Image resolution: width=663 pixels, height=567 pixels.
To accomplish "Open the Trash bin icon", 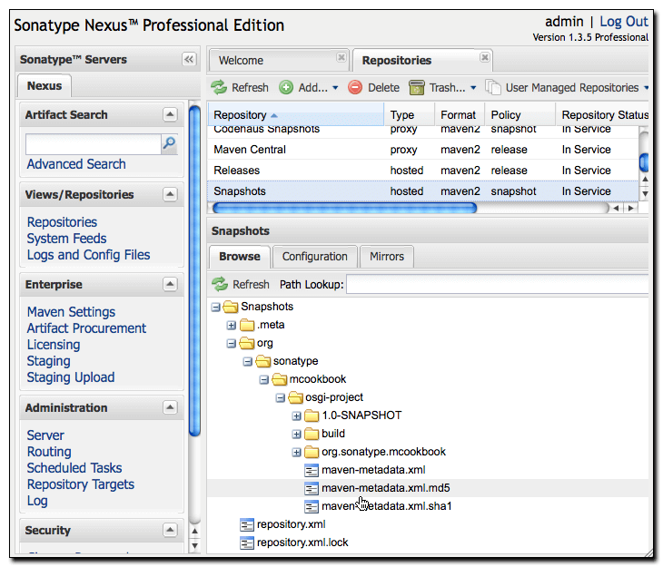I will [x=417, y=87].
